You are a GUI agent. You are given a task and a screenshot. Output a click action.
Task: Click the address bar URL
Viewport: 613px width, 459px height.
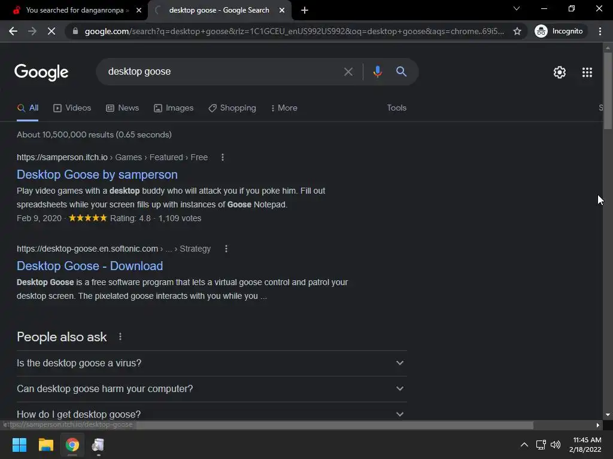point(295,31)
